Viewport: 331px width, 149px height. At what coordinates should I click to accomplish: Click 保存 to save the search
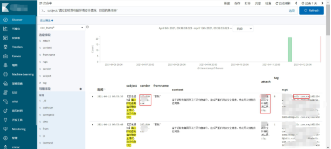pyautogui.click(x=237, y=3)
